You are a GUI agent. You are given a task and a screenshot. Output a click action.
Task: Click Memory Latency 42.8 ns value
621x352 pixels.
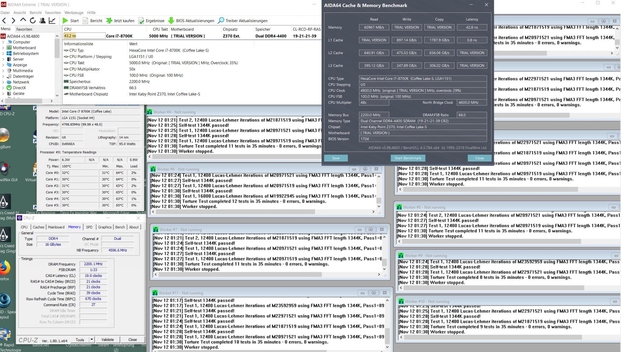(472, 27)
